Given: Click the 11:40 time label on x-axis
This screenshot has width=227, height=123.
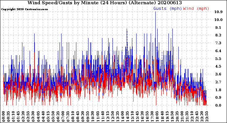Looking at the screenshot, I should pos(103,116).
